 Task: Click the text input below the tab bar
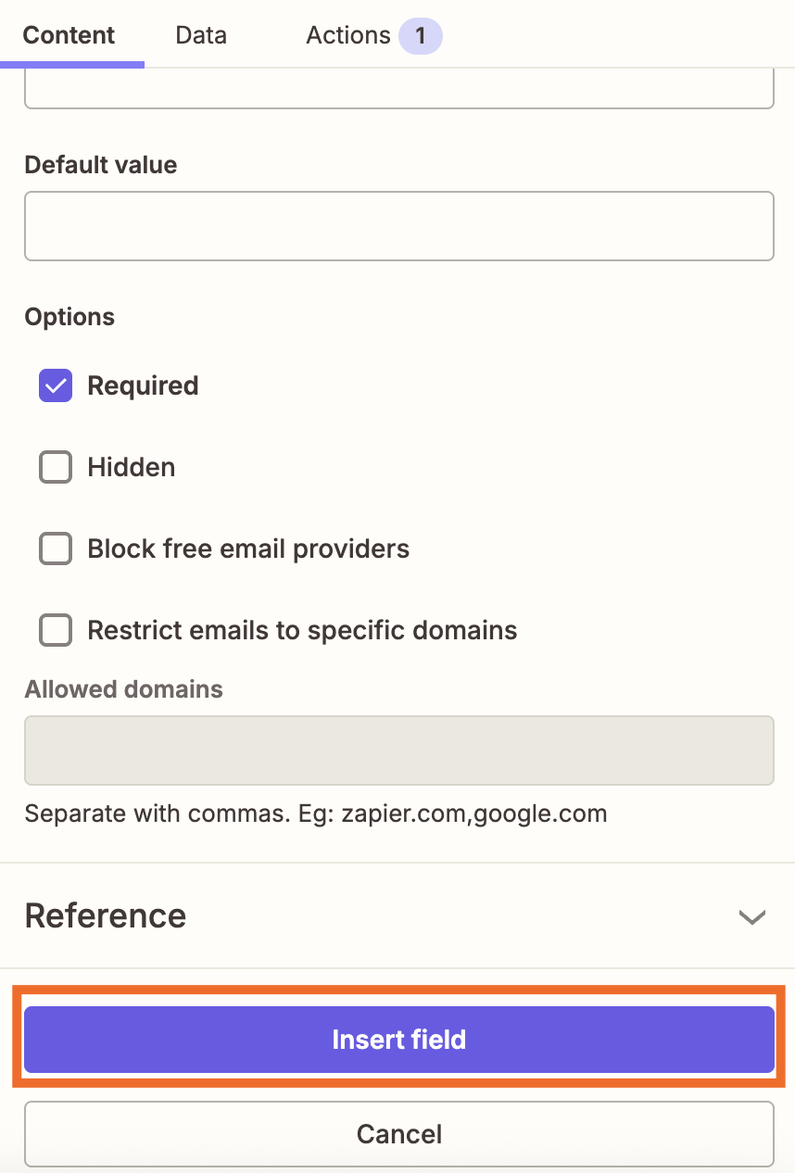(398, 88)
